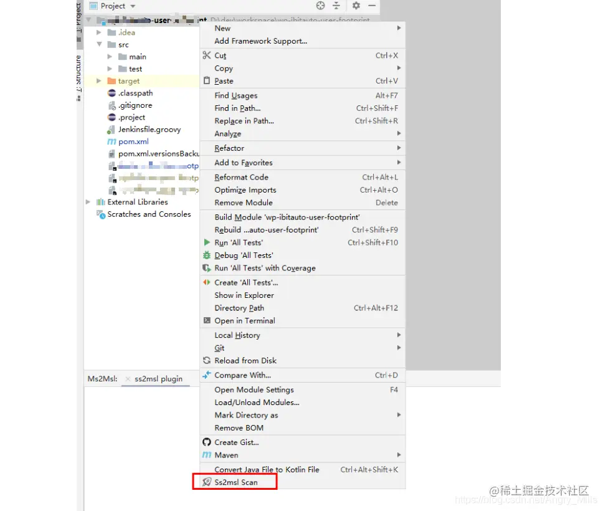
Task: Choose Build Module 'wp-ibitauto-user-footprint'
Action: pos(303,217)
